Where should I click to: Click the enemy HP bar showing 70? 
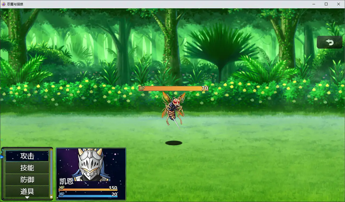point(173,88)
